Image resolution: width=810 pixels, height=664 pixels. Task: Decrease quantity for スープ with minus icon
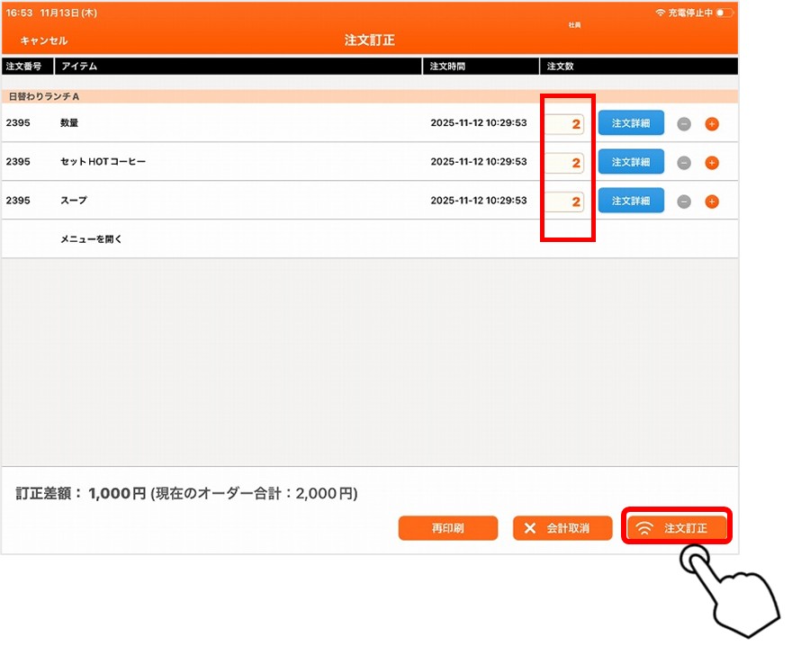[x=684, y=202]
